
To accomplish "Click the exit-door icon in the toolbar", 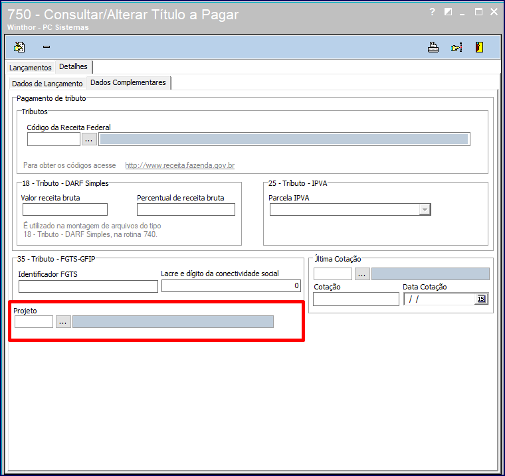I will coord(479,47).
